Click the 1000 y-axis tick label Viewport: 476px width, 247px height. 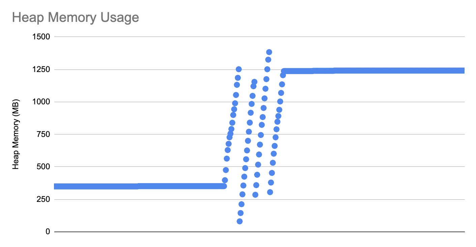click(41, 102)
